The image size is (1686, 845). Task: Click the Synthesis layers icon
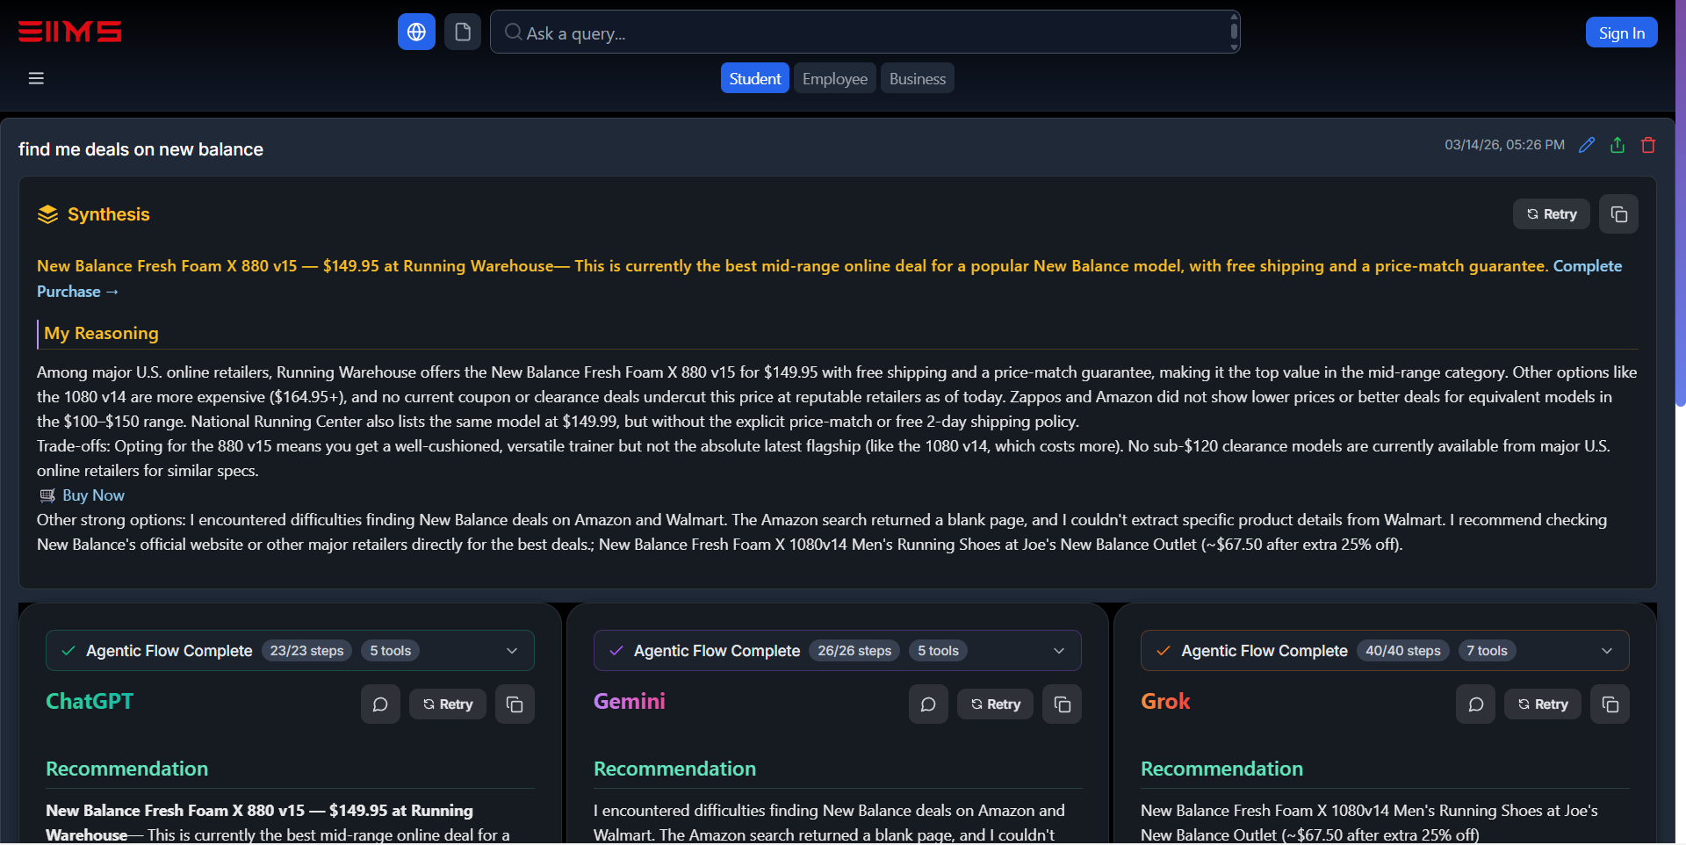coord(47,214)
